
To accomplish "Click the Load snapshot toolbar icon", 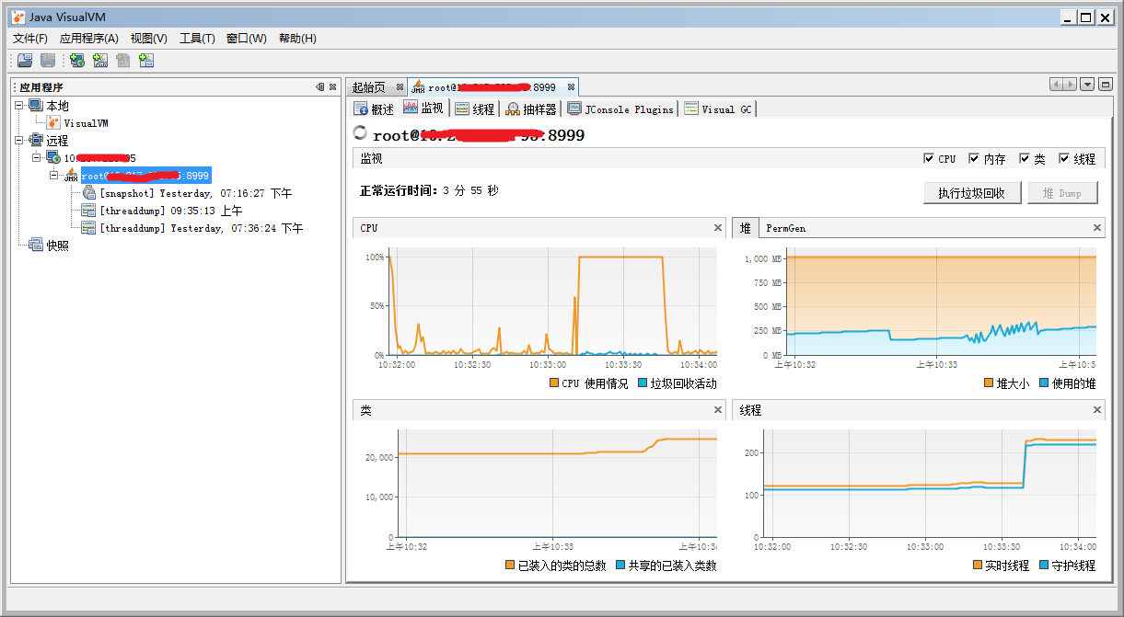I will tap(25, 61).
